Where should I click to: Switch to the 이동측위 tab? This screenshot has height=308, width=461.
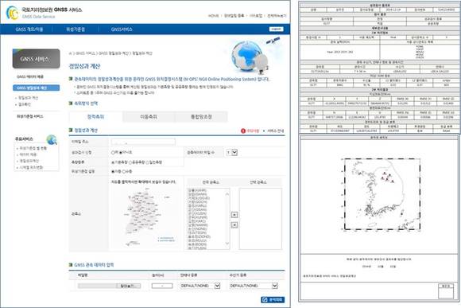tap(149, 117)
